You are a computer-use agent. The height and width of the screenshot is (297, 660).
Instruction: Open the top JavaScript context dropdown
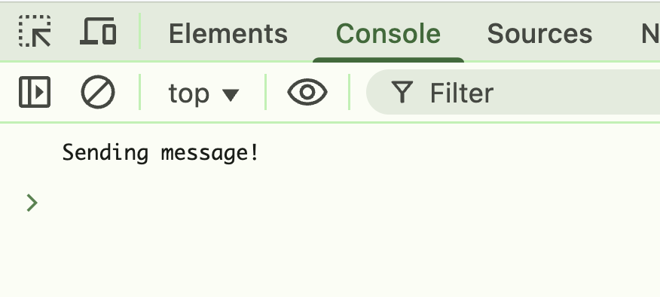[203, 93]
